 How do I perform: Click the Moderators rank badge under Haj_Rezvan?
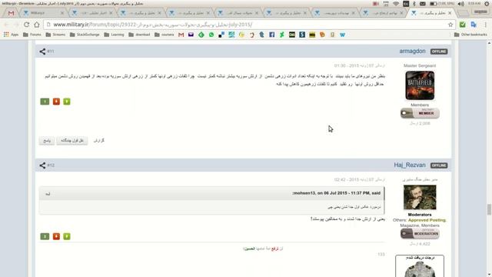420,234
